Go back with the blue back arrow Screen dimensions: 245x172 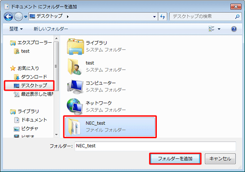click(x=8, y=17)
